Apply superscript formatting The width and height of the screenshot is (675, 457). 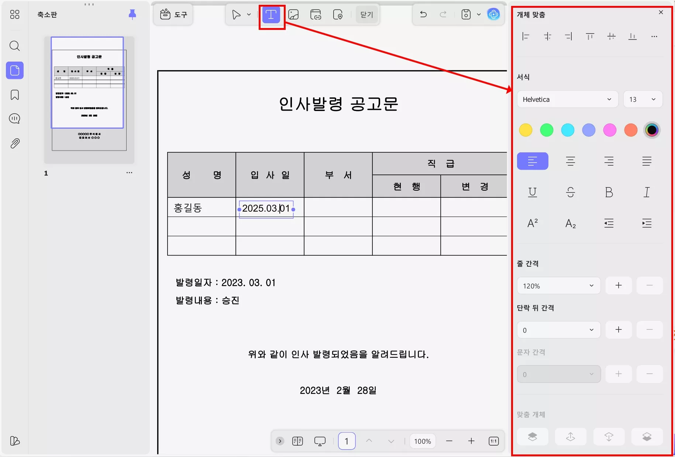pos(533,223)
